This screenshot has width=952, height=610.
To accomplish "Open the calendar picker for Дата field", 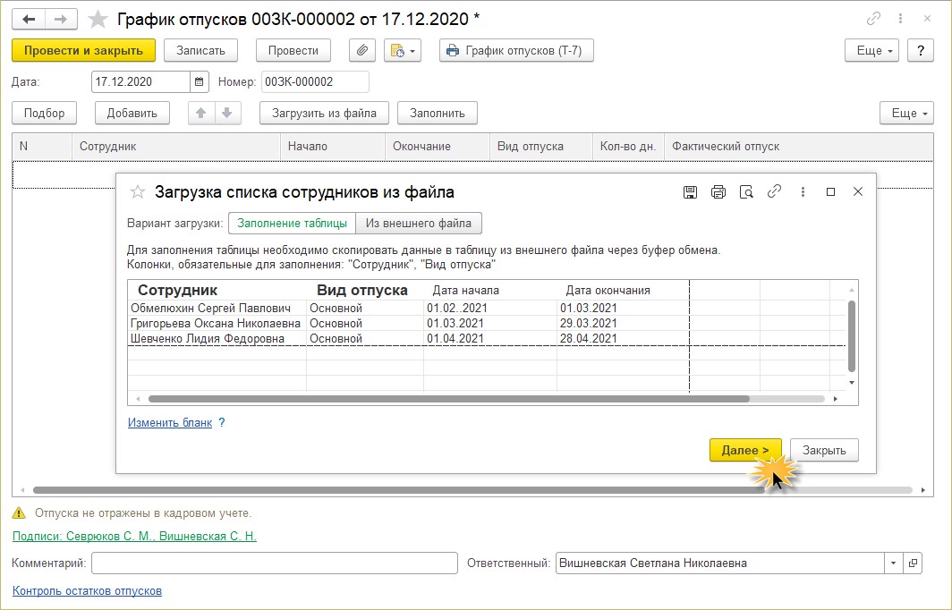I will [x=200, y=82].
